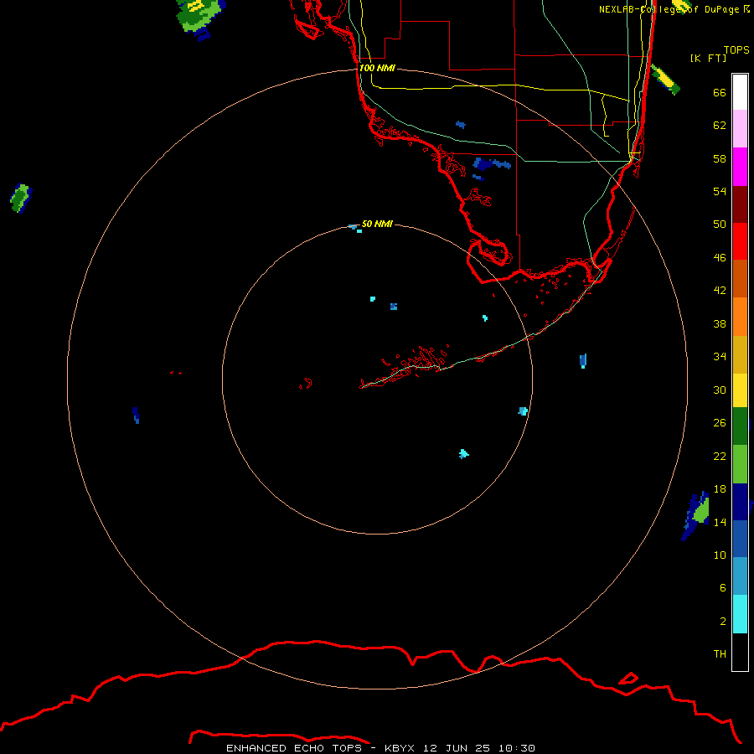Click the yellow legend color block

pos(740,390)
